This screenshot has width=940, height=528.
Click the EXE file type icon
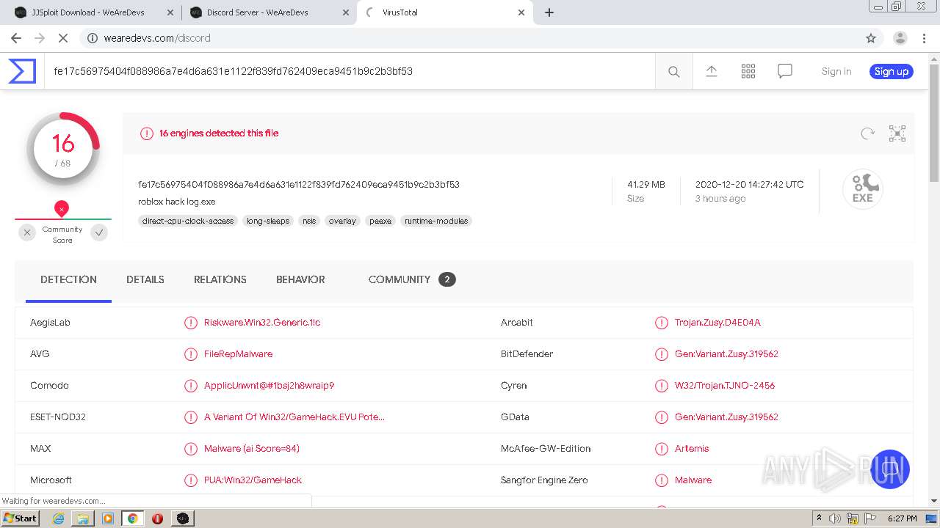pyautogui.click(x=863, y=189)
